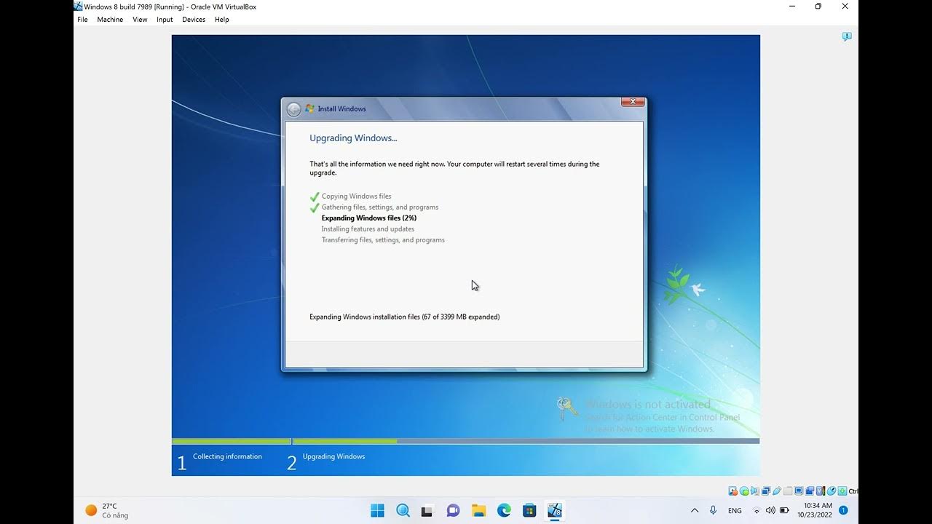Viewport: 932px width, 524px height.
Task: Click the setup progress bar under Upgrading Windows
Action: pyautogui.click(x=526, y=441)
